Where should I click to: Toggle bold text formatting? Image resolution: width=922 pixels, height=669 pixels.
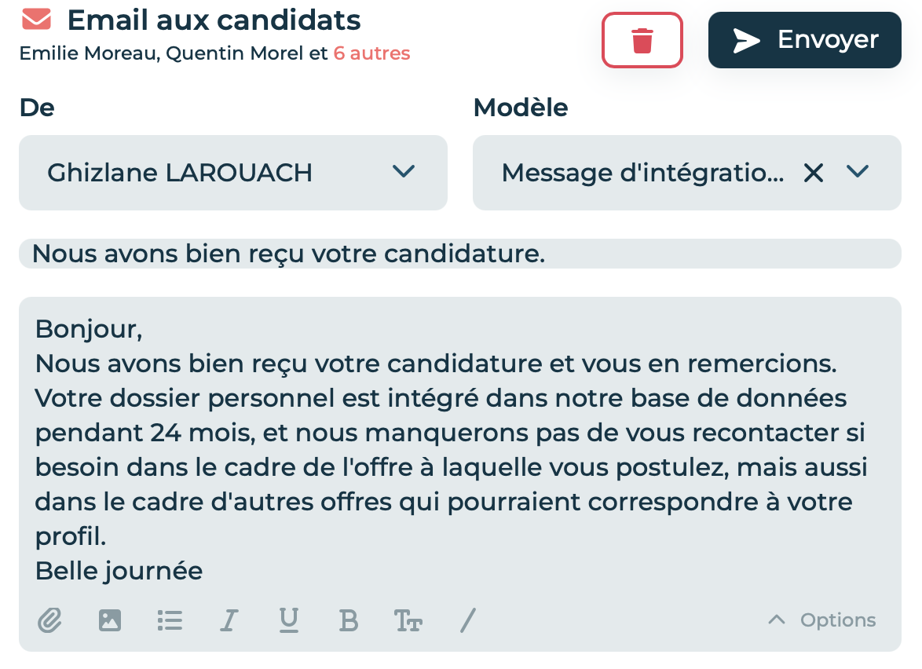pyautogui.click(x=349, y=620)
